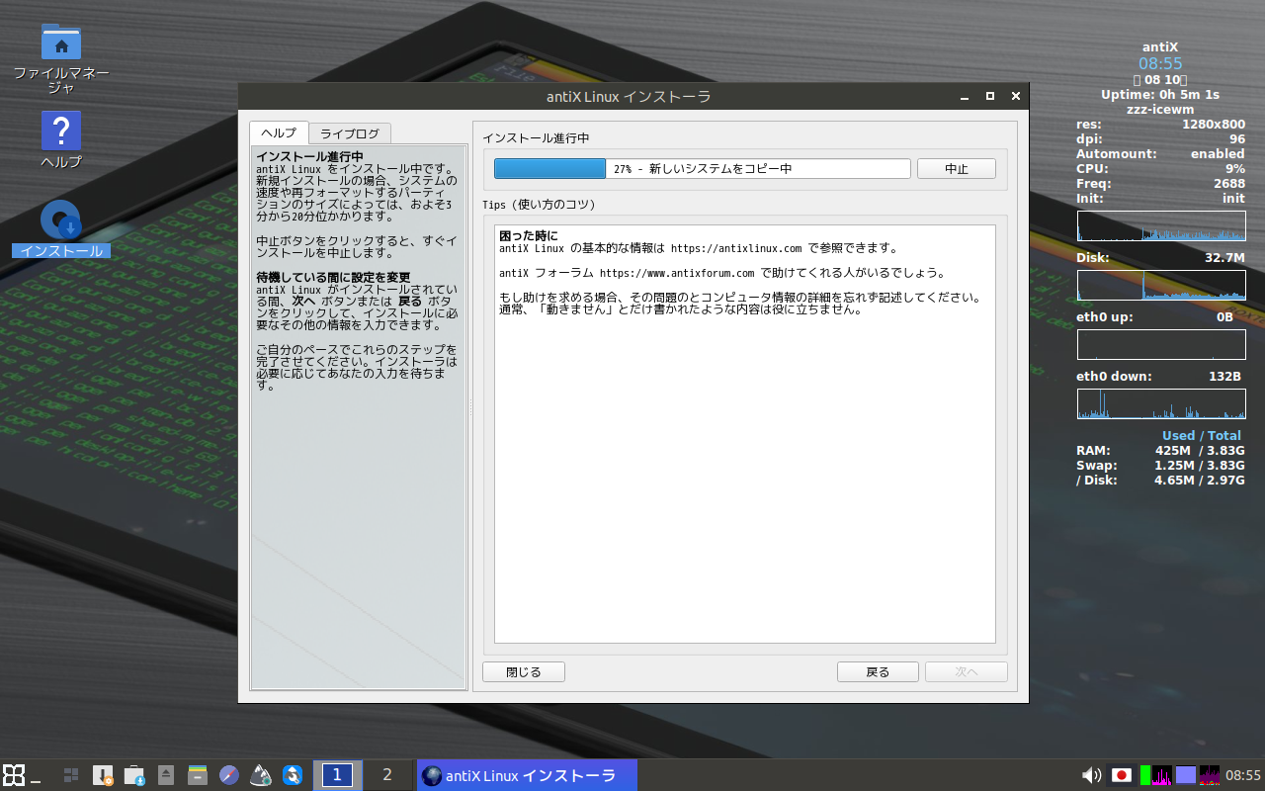Click the Japanese flag keyboard layout indicator
Screen dimensions: 1265x791
1122,775
